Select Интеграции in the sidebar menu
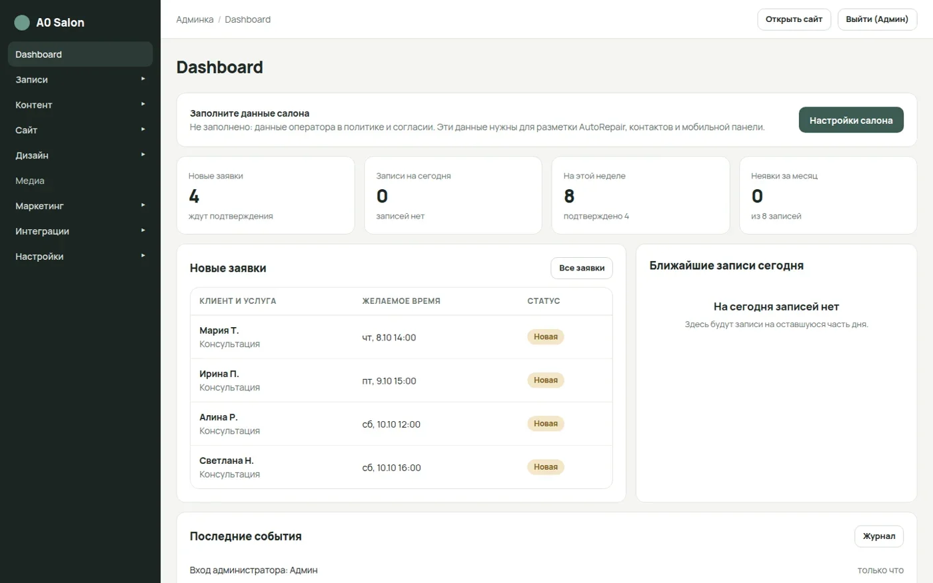The image size is (933, 583). [80, 231]
